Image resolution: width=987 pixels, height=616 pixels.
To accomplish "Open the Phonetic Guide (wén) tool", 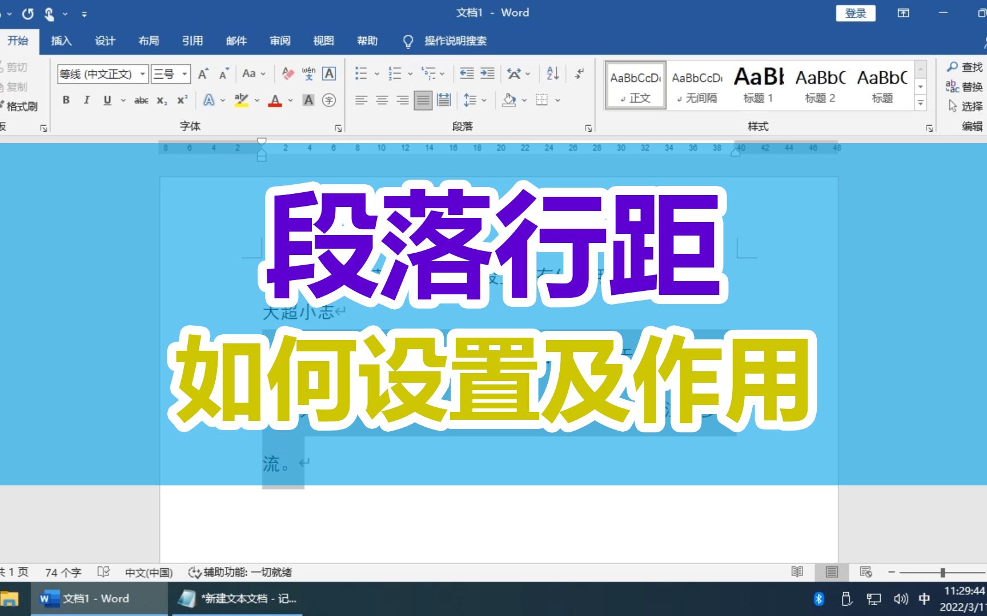I will (308, 74).
